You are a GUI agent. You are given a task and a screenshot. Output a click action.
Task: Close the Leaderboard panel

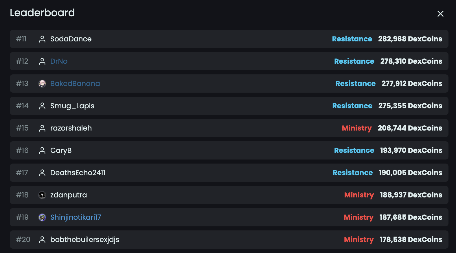(x=440, y=14)
